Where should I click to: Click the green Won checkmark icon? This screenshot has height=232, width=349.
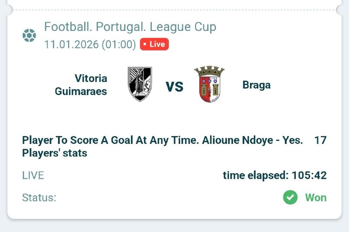pos(290,198)
